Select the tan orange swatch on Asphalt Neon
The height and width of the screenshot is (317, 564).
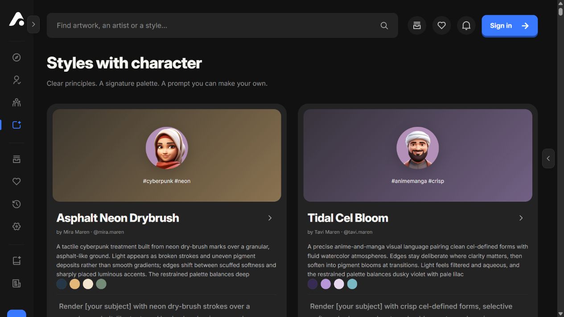point(75,284)
